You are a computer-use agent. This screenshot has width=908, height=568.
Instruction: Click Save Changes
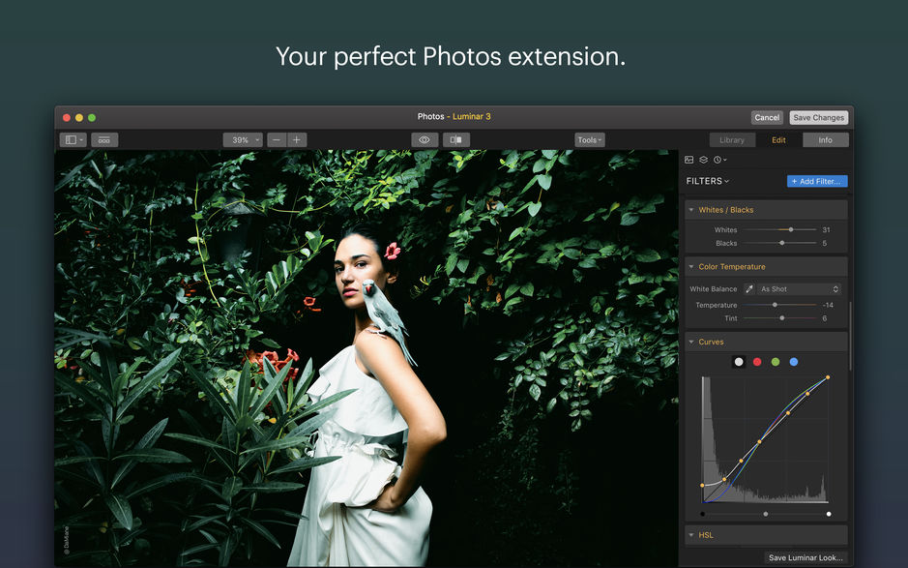point(818,117)
